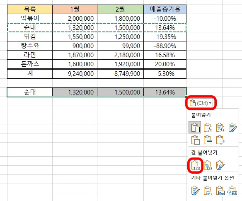Viewport: 242px width, 201px height.
Task: Choose Keep Source Formatting paste icon
Action: (x=232, y=127)
